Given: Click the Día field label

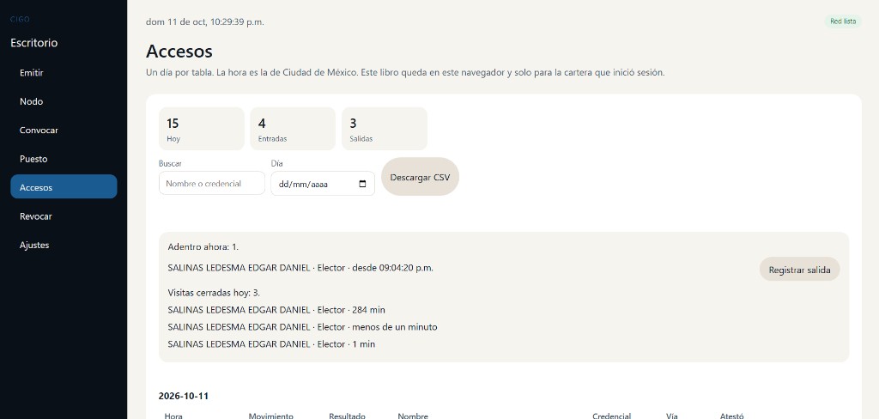Looking at the screenshot, I should pos(276,163).
